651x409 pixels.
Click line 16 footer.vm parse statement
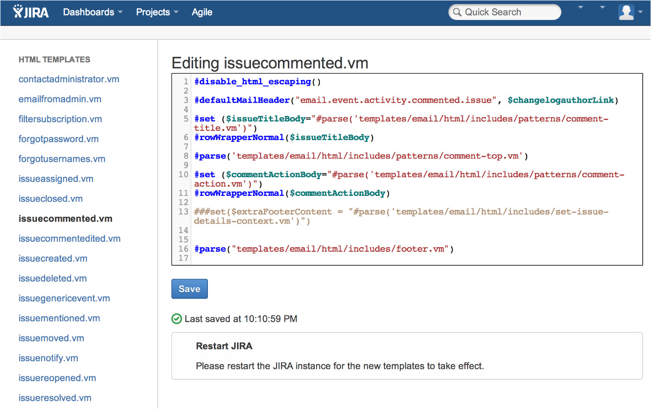[323, 249]
